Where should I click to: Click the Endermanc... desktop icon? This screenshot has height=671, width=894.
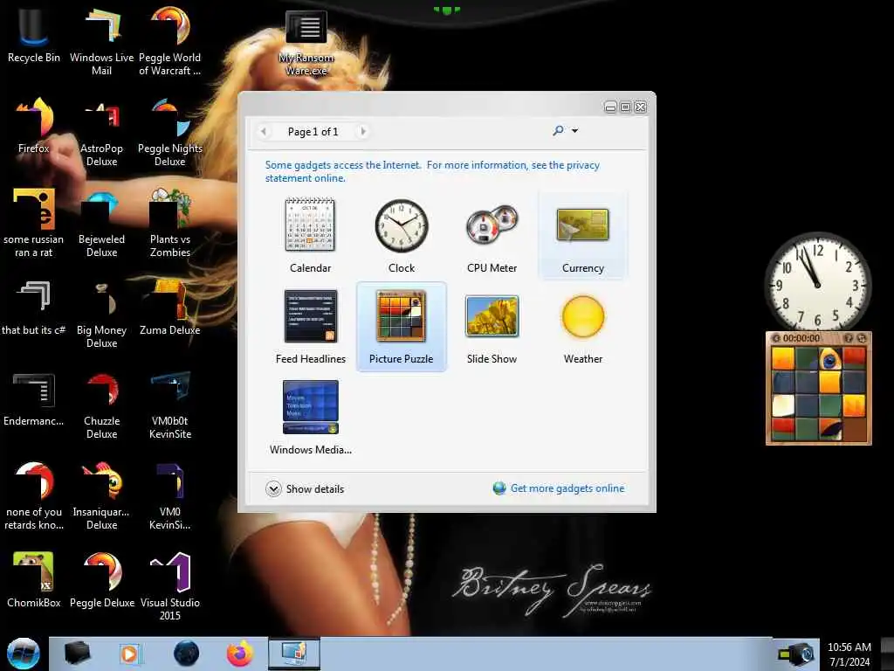(34, 398)
